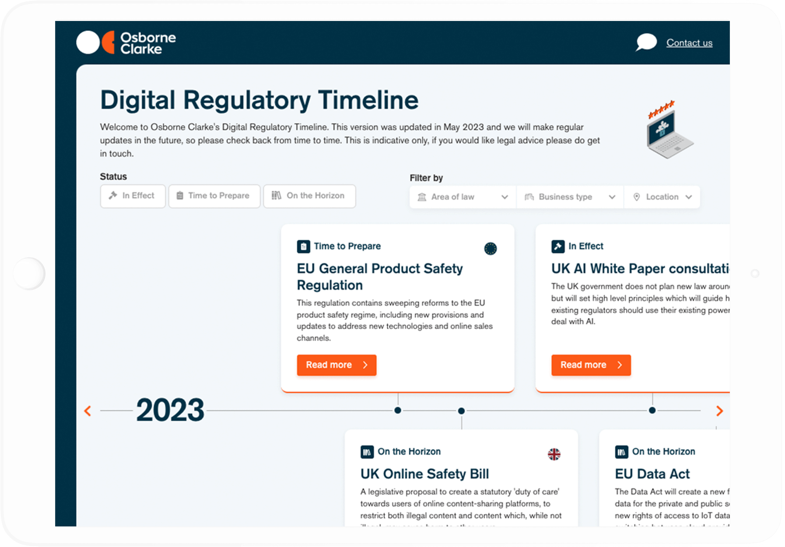Click the right arrow to advance the timeline
The image size is (785, 547).
[x=719, y=411]
